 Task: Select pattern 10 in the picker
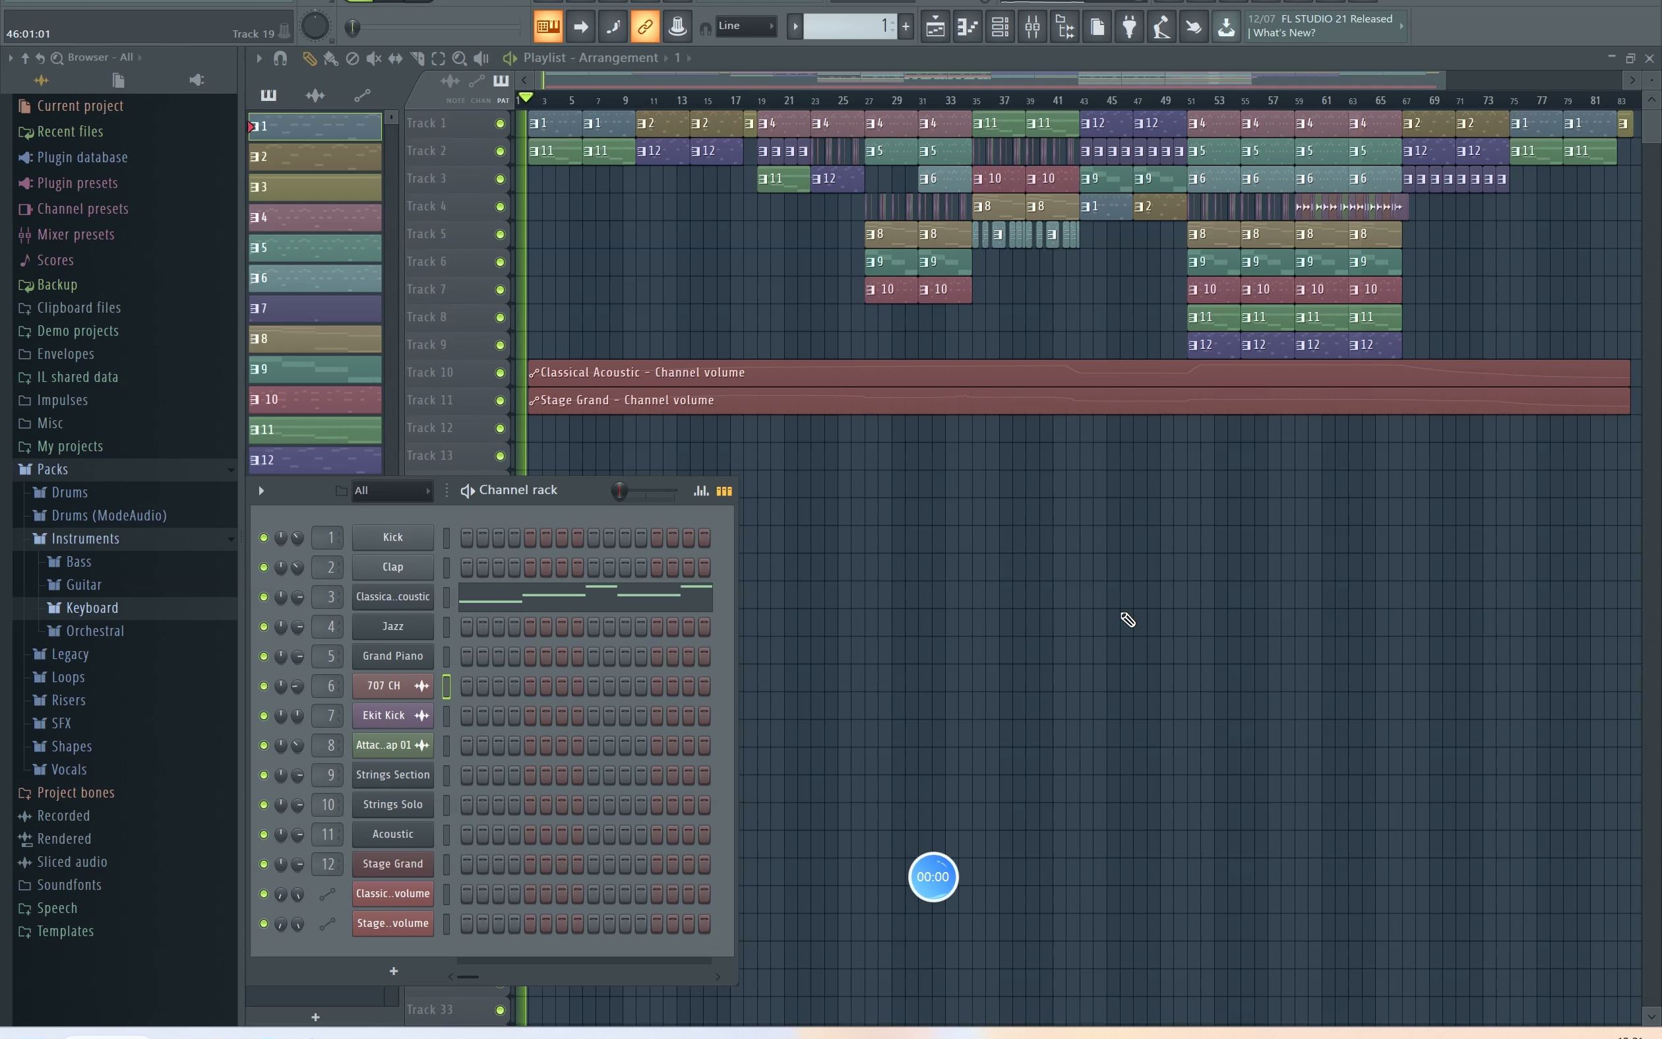[315, 400]
